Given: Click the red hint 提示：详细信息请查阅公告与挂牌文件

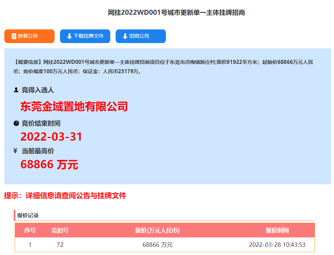Looking at the screenshot, I should tap(65, 195).
